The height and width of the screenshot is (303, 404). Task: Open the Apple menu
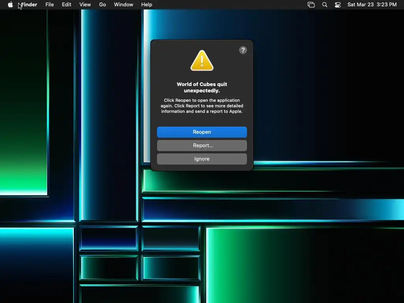point(10,5)
